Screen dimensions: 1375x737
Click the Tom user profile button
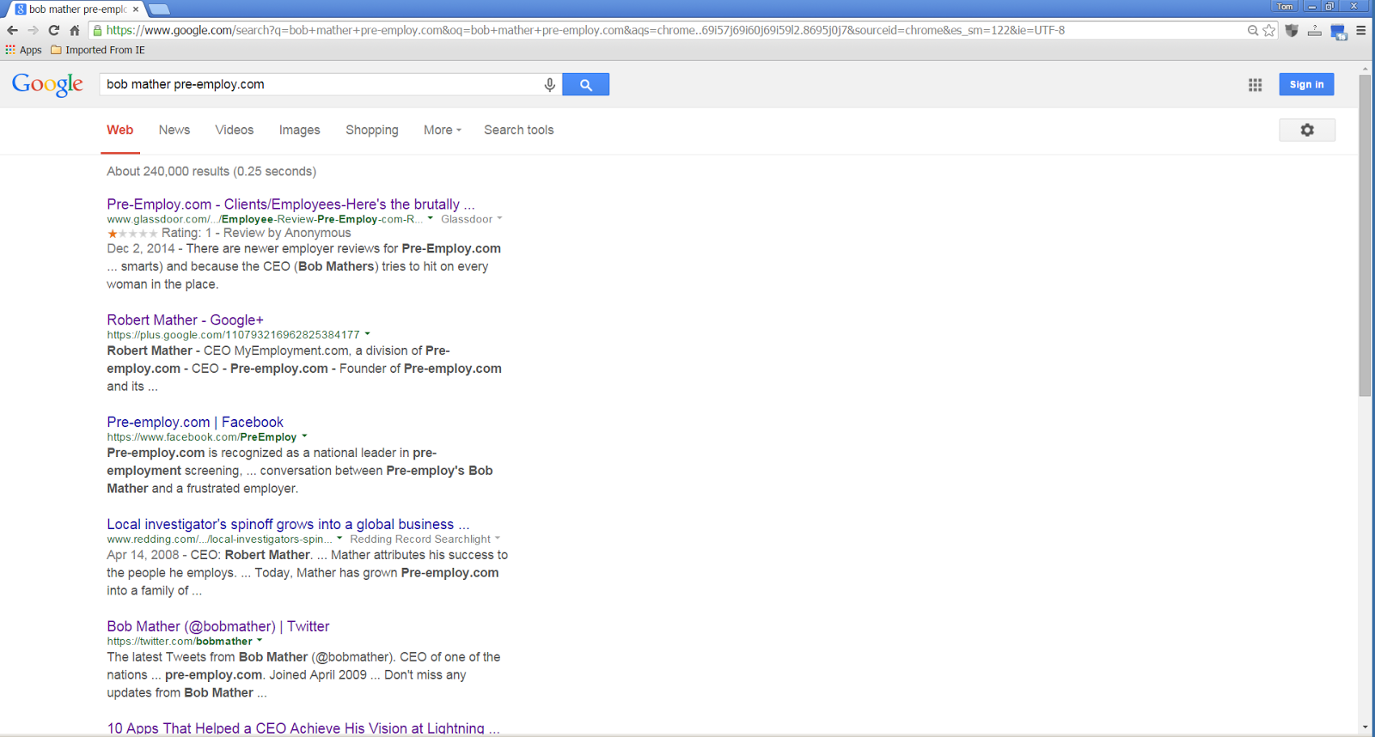1285,6
